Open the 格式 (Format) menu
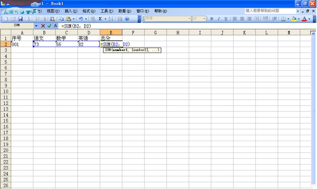Viewport: 317px width, 189px height. pyautogui.click(x=89, y=11)
